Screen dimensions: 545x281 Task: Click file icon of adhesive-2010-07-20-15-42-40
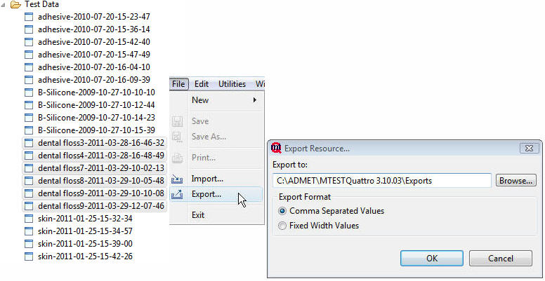pyautogui.click(x=29, y=42)
